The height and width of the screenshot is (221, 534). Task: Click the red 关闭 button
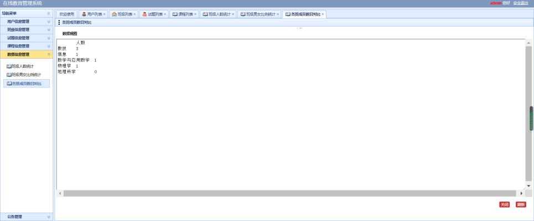click(x=504, y=204)
